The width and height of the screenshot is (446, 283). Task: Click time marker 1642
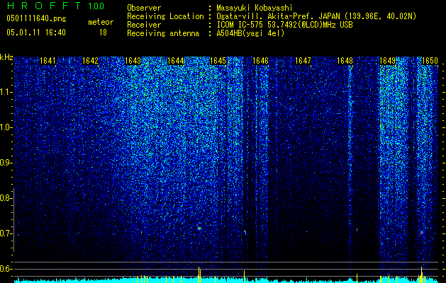90,61
